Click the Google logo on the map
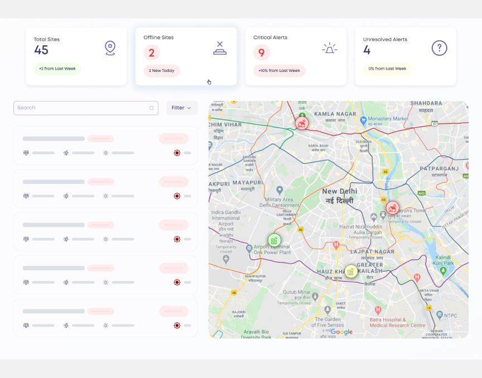Screen dimensions: 482x378 point(341,332)
